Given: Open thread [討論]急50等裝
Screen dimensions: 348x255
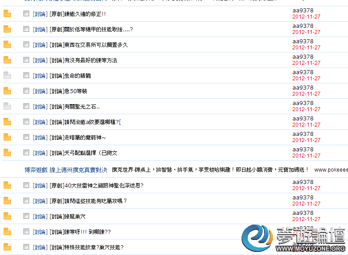Looking at the screenshot, I should click(68, 91).
